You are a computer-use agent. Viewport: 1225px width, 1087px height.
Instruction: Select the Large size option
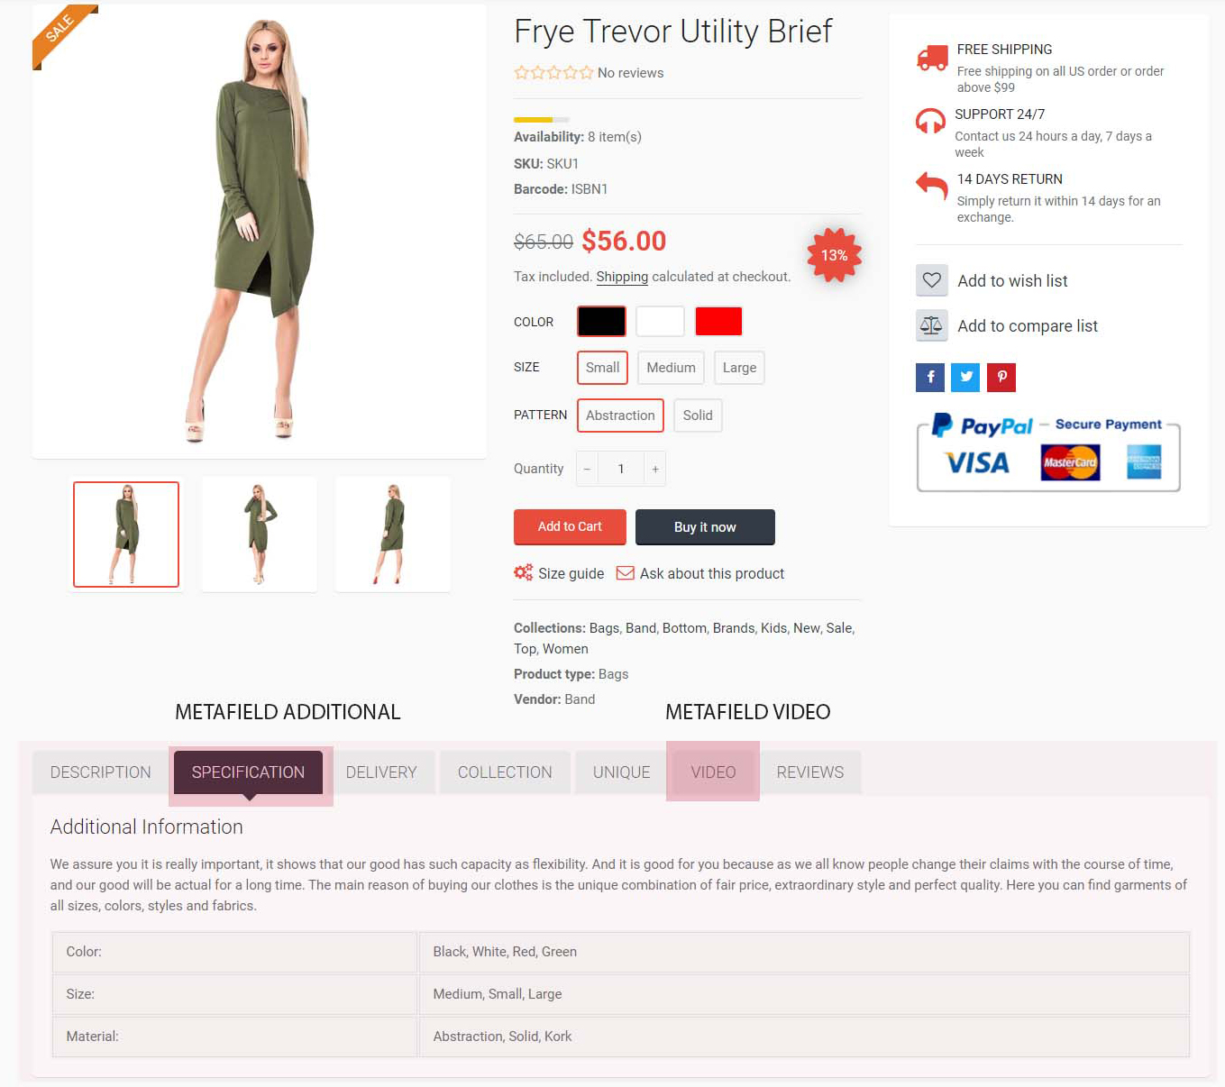(x=739, y=368)
